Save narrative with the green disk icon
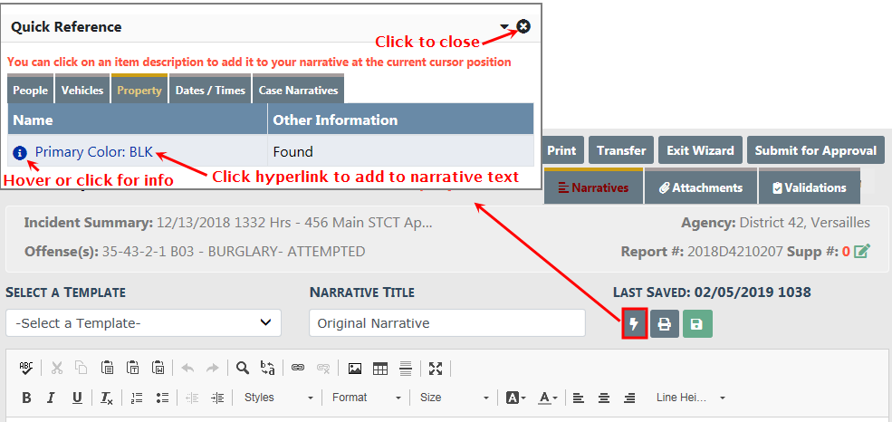This screenshot has height=422, width=892. point(696,323)
